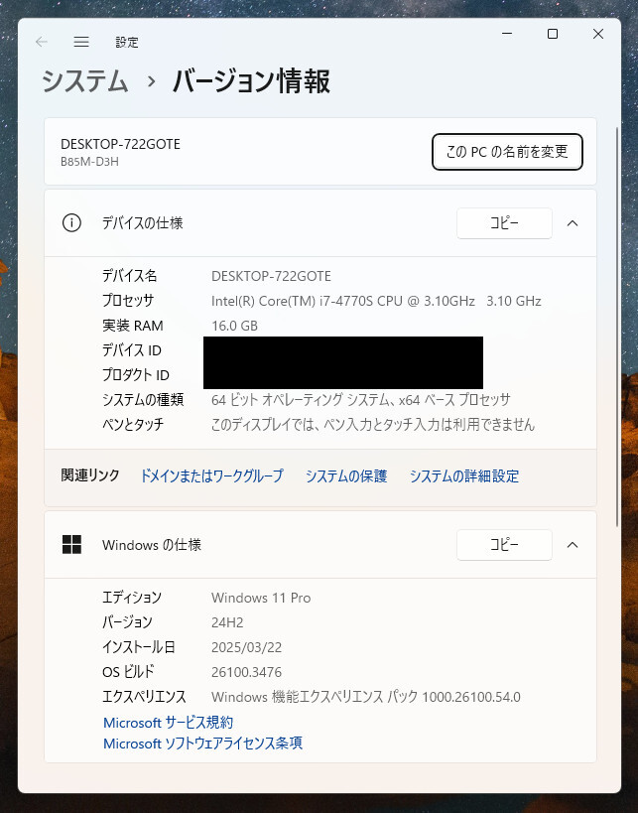The height and width of the screenshot is (813, 638).
Task: Click the システム breadcrumb
Action: point(85,81)
